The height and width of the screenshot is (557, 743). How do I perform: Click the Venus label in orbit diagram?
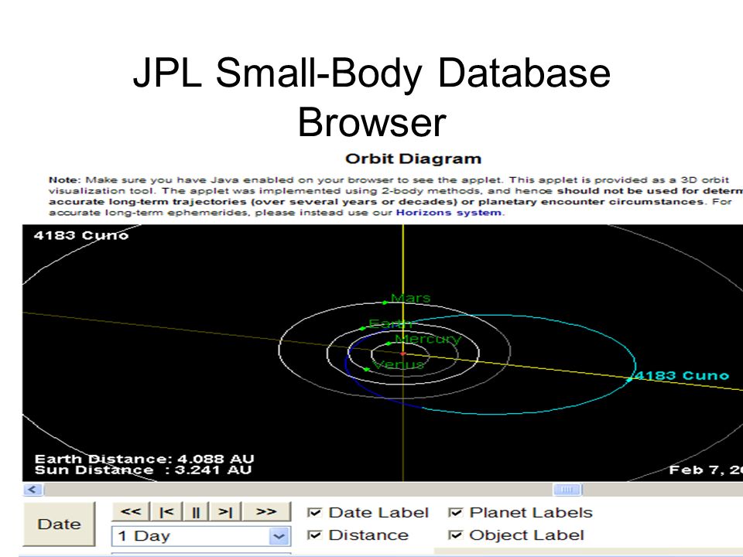click(398, 364)
